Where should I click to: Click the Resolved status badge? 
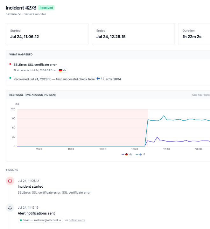(46, 8)
